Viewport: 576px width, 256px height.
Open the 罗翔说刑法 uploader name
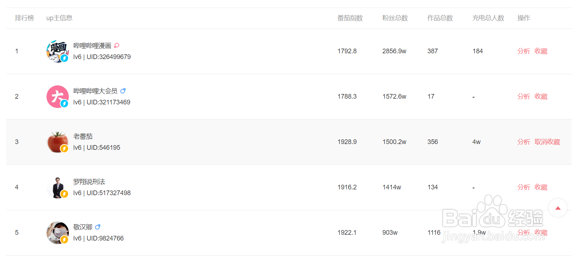(x=89, y=182)
